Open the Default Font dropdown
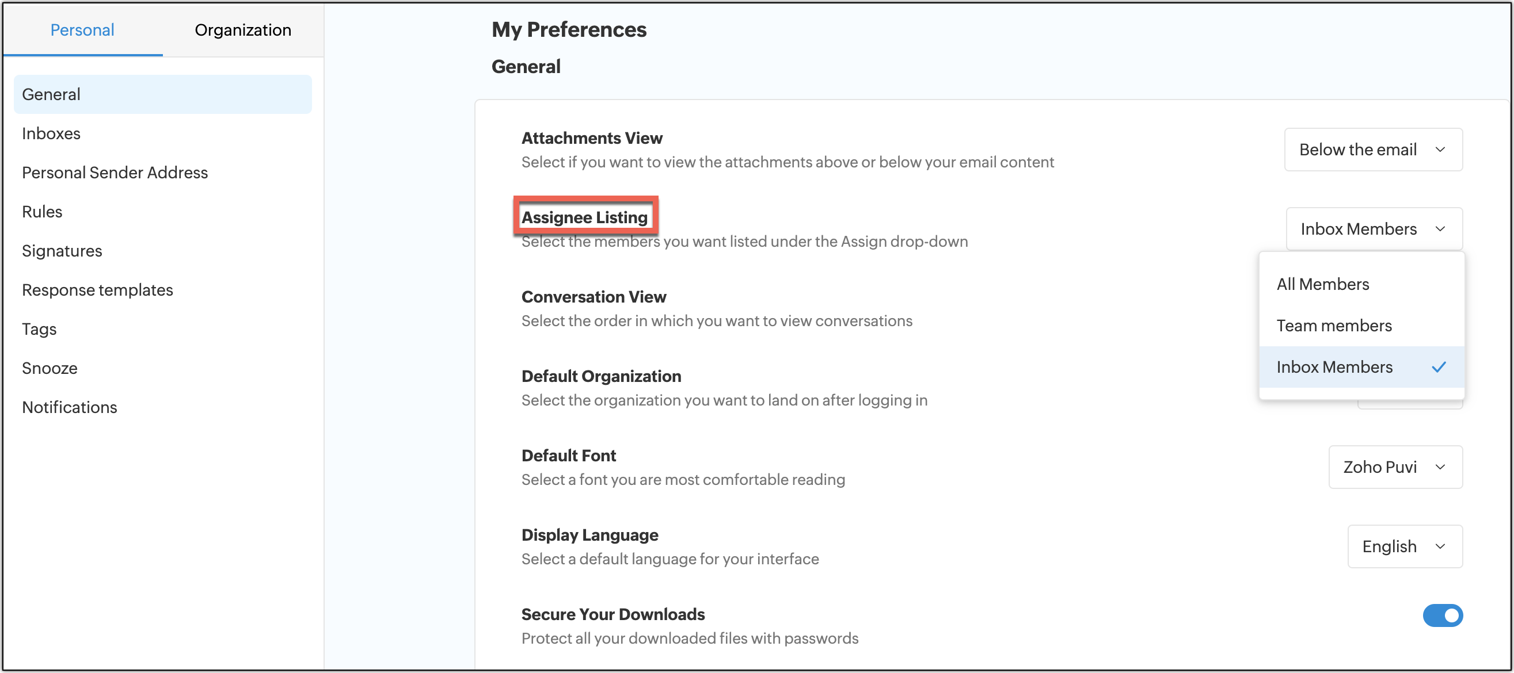Image resolution: width=1514 pixels, height=673 pixels. point(1395,467)
